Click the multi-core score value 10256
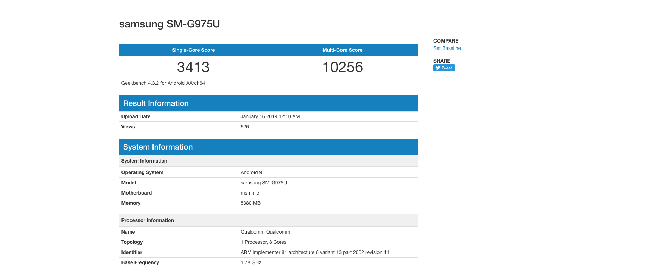Screen dimensions: 645x273 342,67
